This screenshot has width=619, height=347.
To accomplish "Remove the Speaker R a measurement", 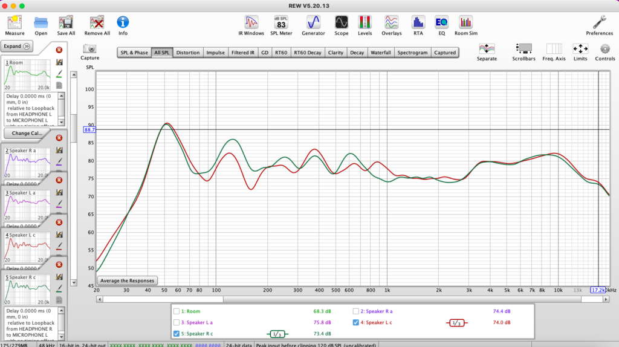I will point(59,138).
